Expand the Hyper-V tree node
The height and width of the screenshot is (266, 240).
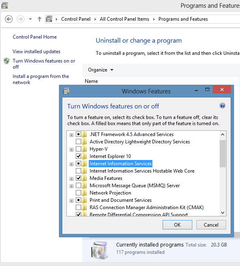pyautogui.click(x=71, y=149)
